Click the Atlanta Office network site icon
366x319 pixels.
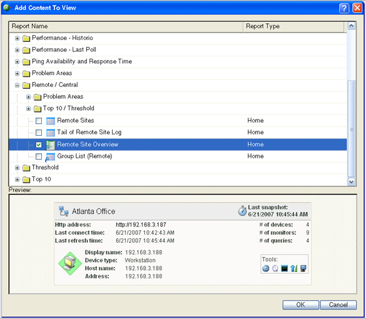coord(63,211)
